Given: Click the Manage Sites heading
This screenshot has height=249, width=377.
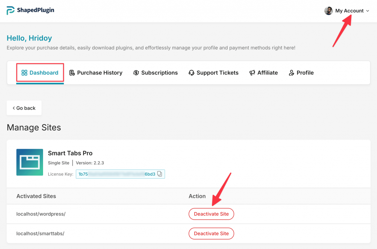Looking at the screenshot, I should click(x=34, y=127).
